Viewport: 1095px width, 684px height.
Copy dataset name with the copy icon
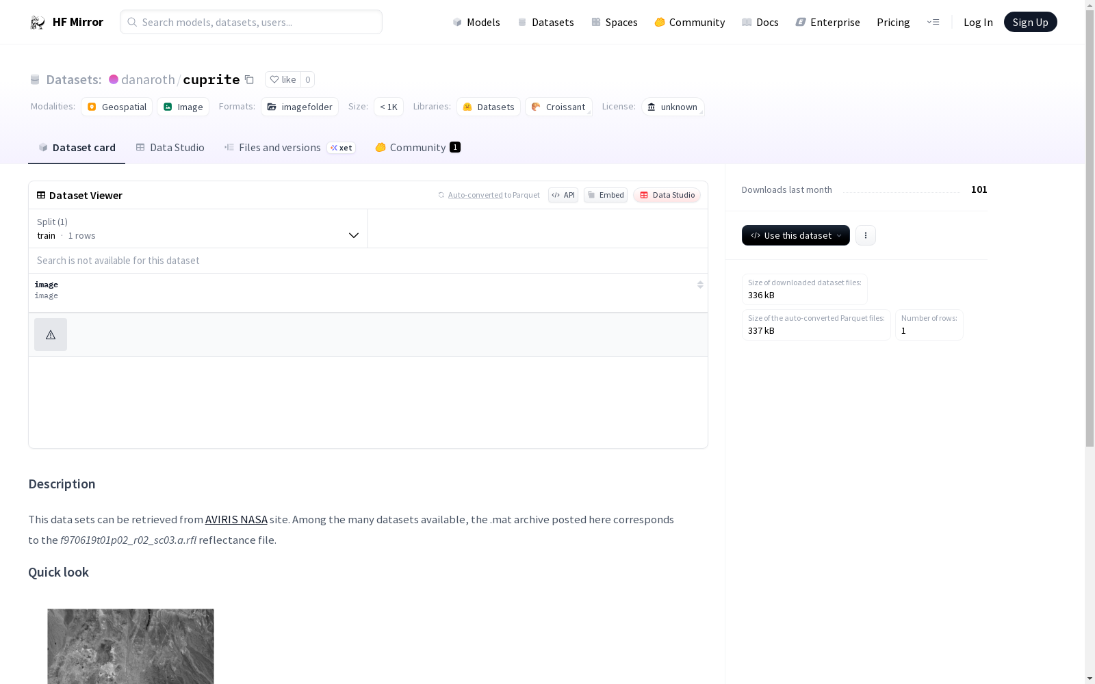tap(249, 79)
